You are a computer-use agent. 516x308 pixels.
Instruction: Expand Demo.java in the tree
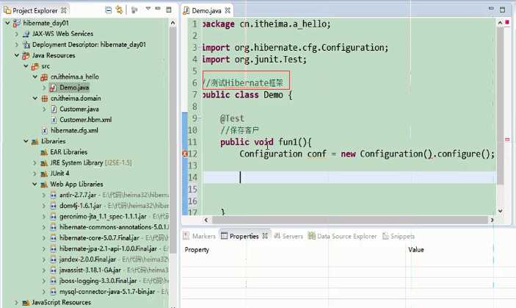[x=44, y=87]
